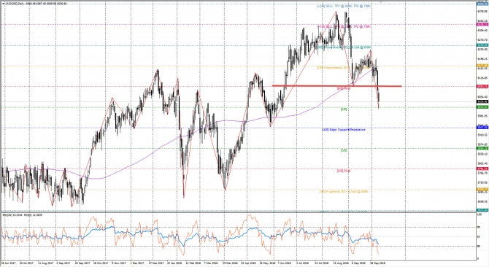Viewport: 489px width, 267px height.
Task: Select the yellow '[1/8]' uptrend BUY label
Action: [x=344, y=192]
